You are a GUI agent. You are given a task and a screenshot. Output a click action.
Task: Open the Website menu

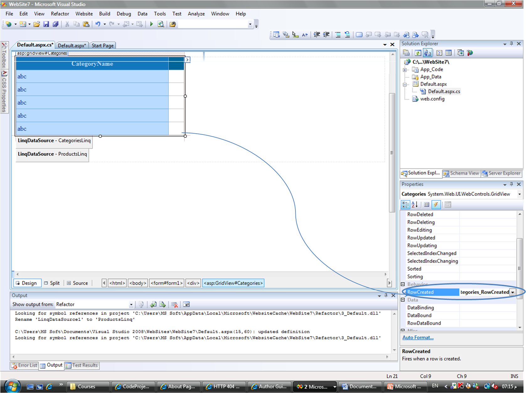tap(84, 14)
